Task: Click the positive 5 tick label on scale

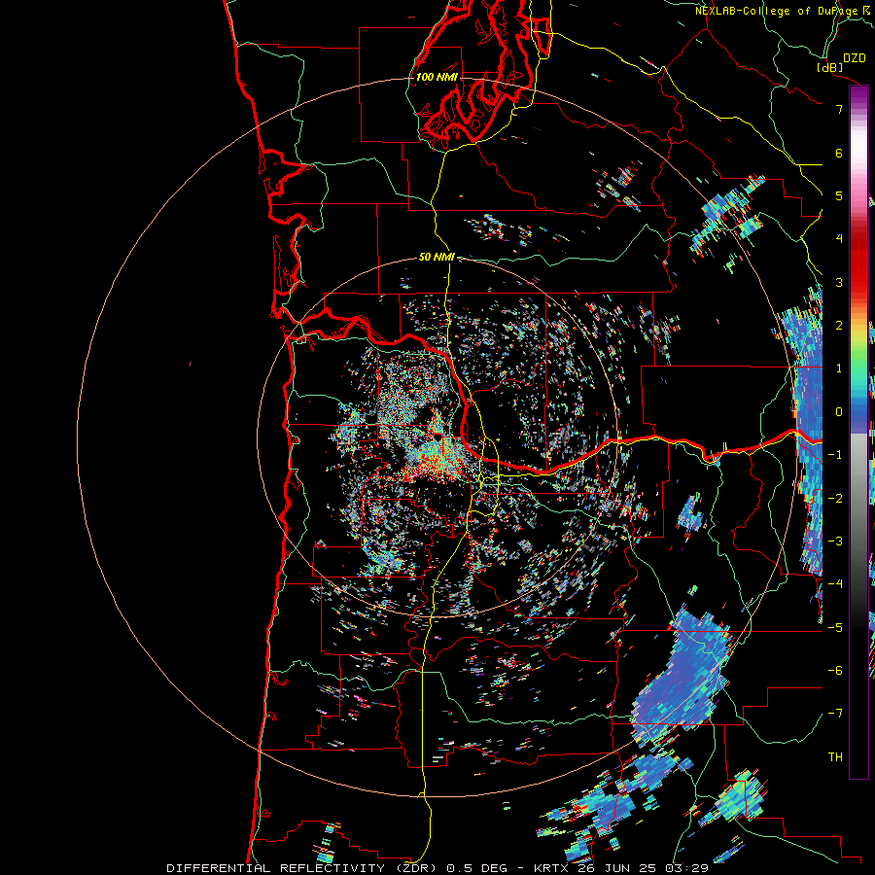Action: 839,195
